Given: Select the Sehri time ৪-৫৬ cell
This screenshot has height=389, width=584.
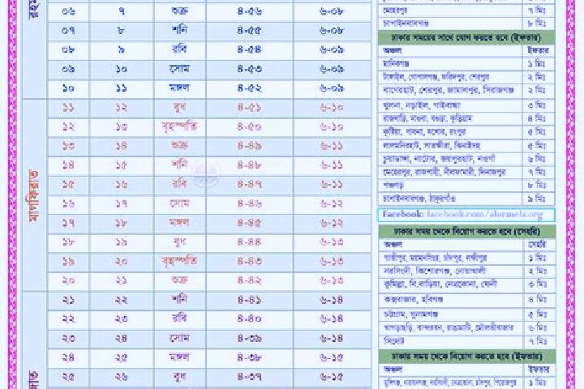Looking at the screenshot, I should [x=250, y=11].
